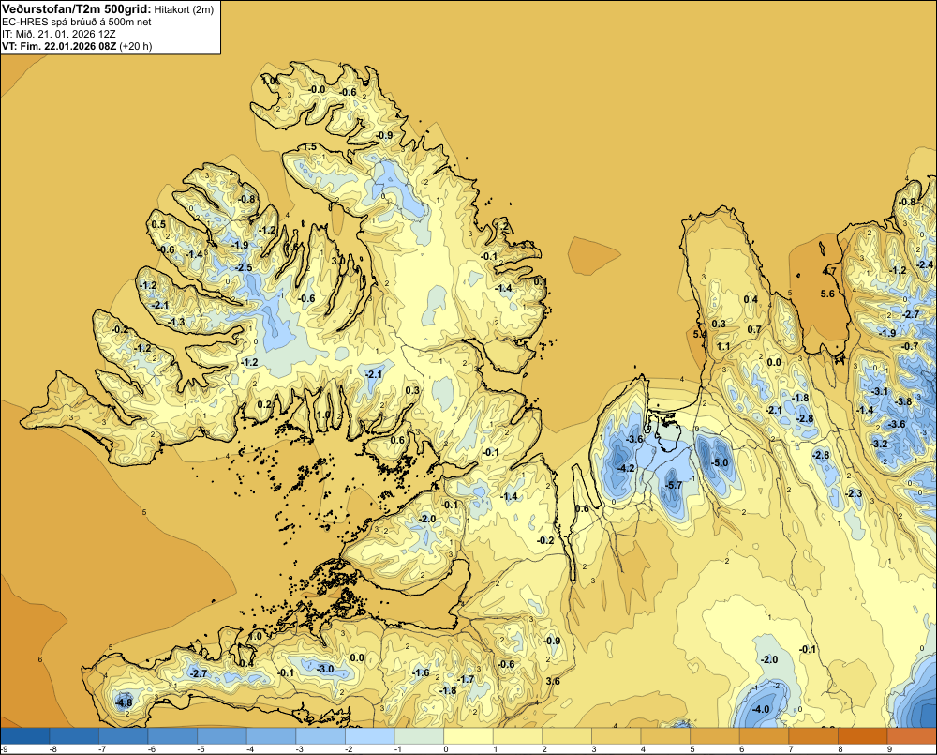
Task: Click the legend tick label '5'
Action: 692,749
